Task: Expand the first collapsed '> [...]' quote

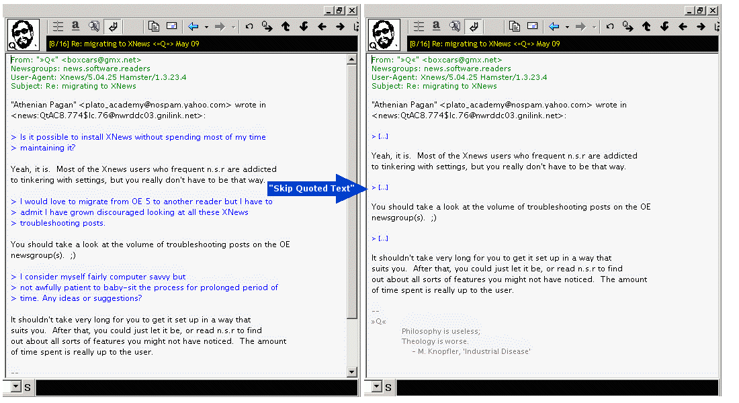Action: coord(380,136)
